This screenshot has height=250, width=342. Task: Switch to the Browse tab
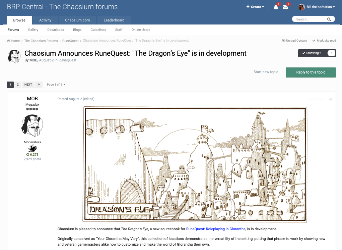click(19, 20)
